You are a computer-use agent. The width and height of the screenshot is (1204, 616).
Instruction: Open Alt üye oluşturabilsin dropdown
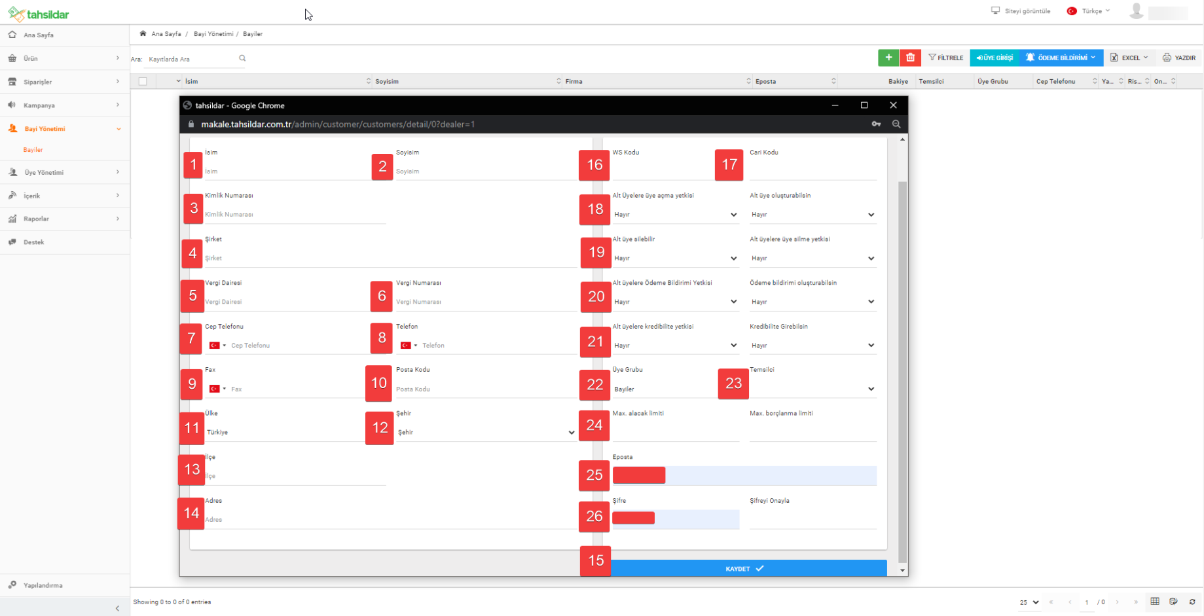click(812, 215)
